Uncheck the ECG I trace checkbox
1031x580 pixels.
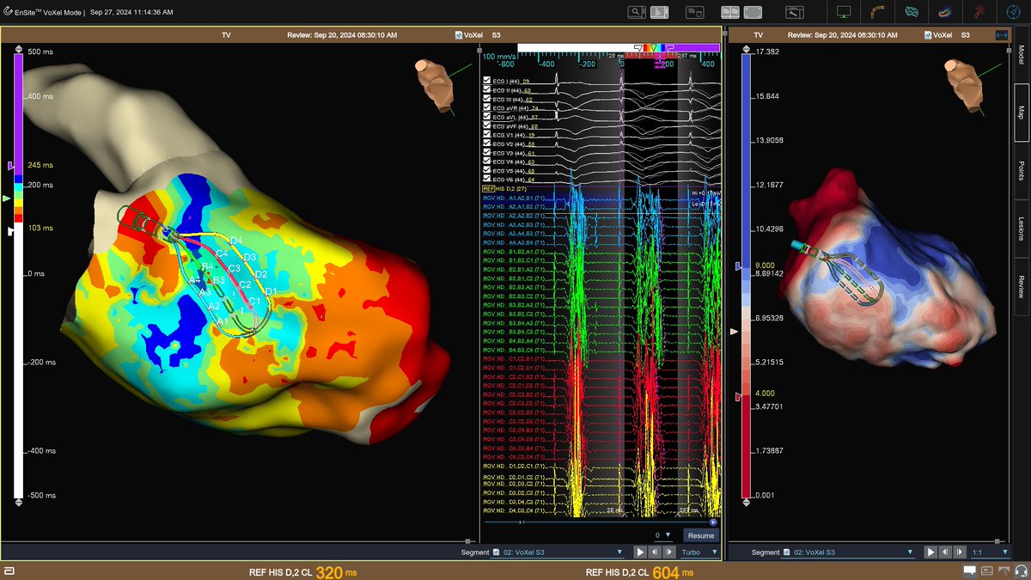[x=488, y=81]
